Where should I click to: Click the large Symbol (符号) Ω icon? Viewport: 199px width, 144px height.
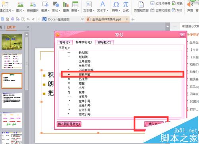click(116, 4)
